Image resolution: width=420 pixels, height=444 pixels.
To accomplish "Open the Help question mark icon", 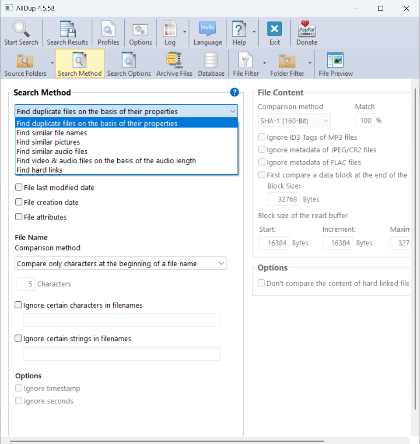I will (239, 29).
